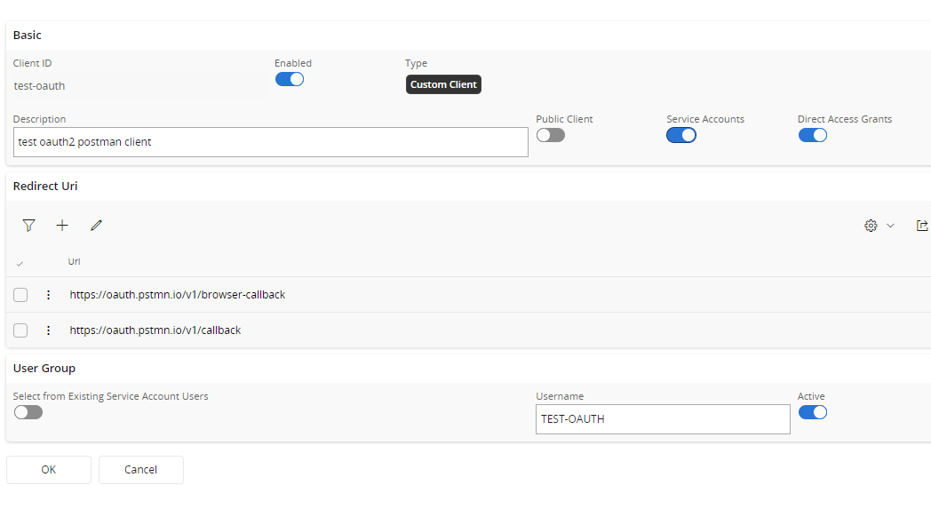Click the filter funnel icon in Redirect Uri
Screen dimensions: 931x509
click(29, 226)
